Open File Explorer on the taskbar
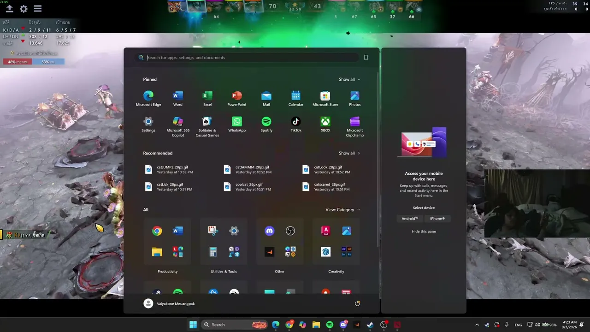The image size is (590, 332). click(316, 325)
